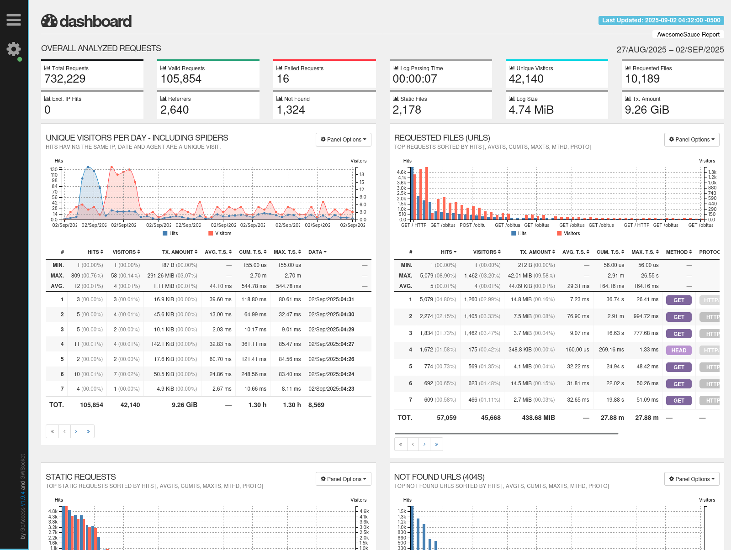This screenshot has height=550, width=731.
Task: Click the Tx. Amount value 9.26 GiB
Action: click(x=647, y=110)
